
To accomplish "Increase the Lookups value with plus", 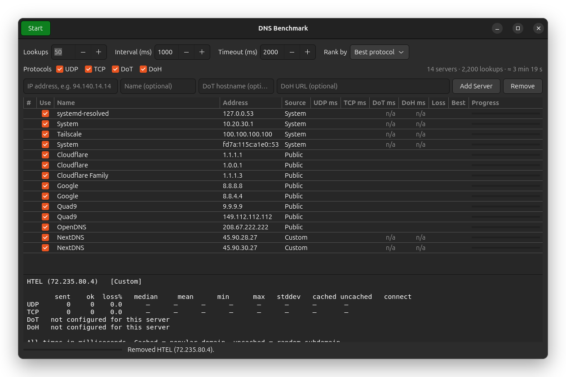I will 99,52.
